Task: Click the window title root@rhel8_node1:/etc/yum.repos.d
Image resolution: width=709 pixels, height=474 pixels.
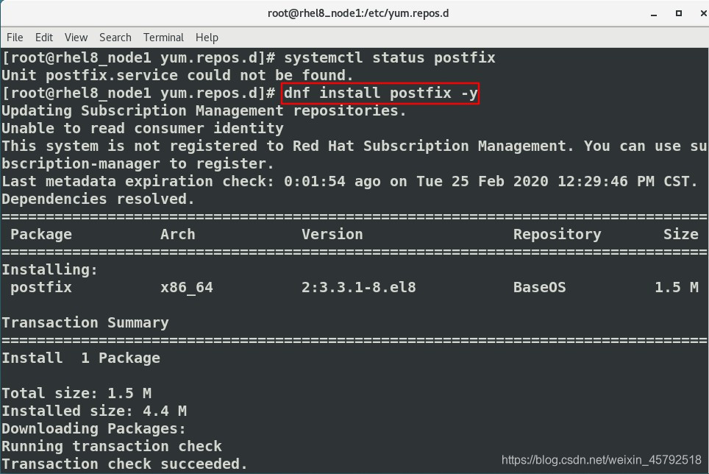Action: [358, 13]
